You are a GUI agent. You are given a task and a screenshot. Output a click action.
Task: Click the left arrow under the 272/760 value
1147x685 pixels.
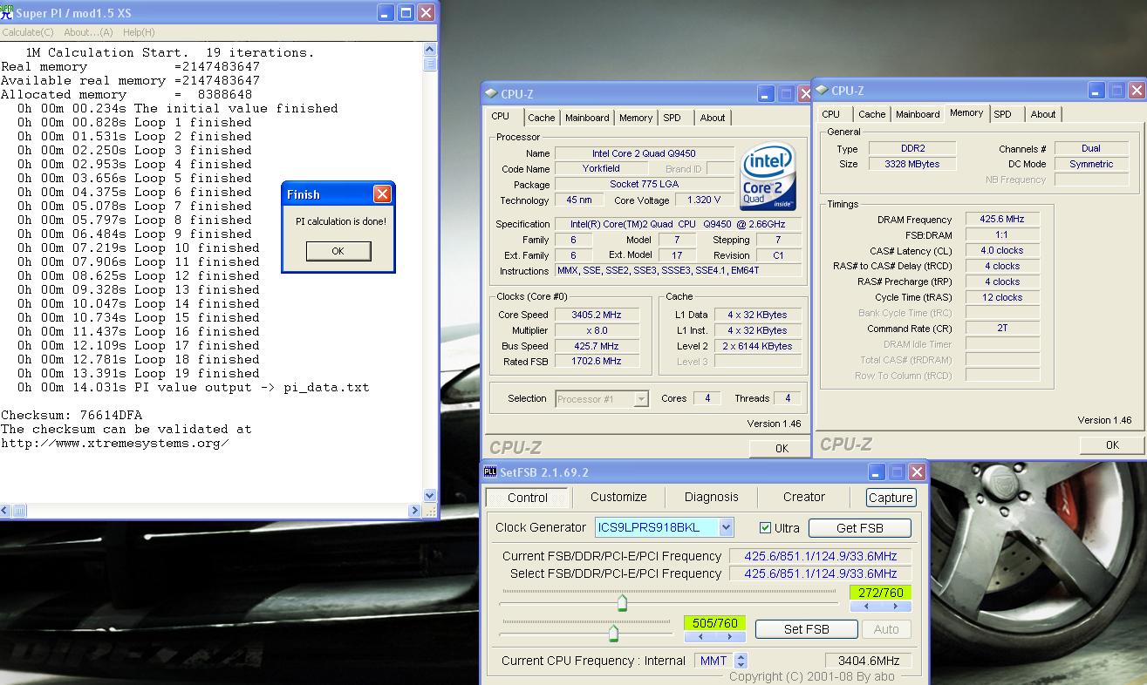coord(864,606)
